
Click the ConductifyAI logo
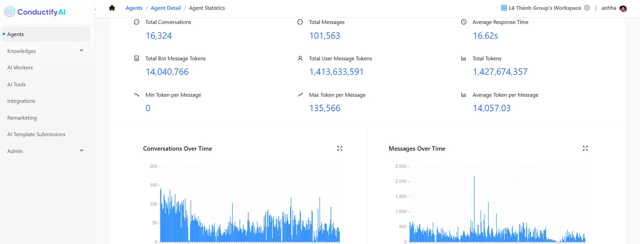35,12
